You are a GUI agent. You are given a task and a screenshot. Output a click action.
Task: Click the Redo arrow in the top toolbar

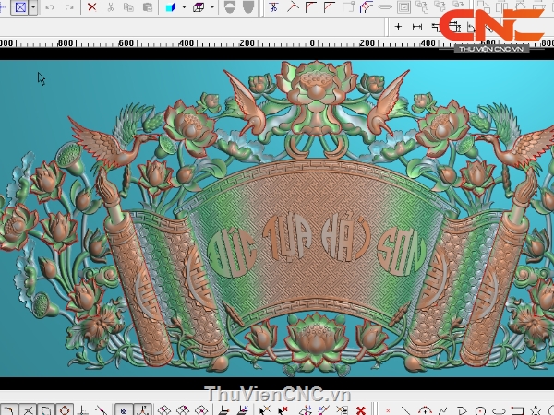[68, 7]
